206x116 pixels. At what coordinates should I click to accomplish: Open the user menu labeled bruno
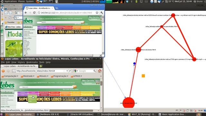tap(198, 1)
